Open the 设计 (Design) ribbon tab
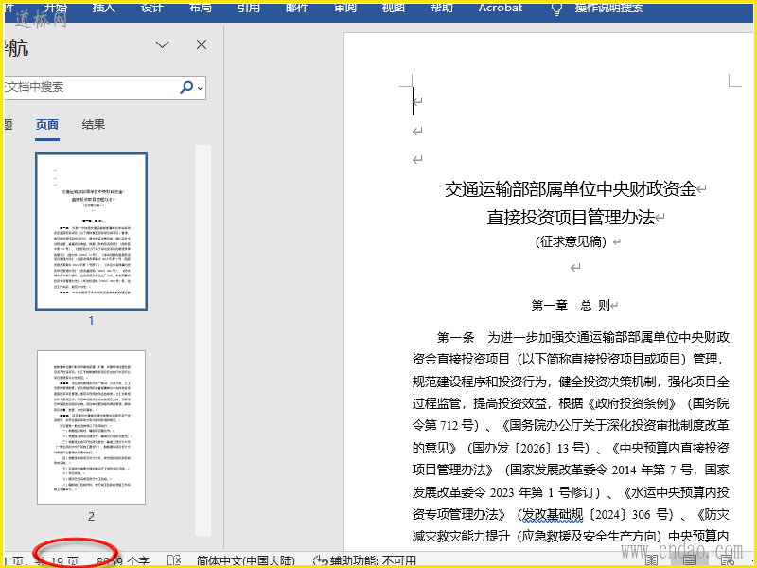757x568 pixels. click(x=151, y=8)
